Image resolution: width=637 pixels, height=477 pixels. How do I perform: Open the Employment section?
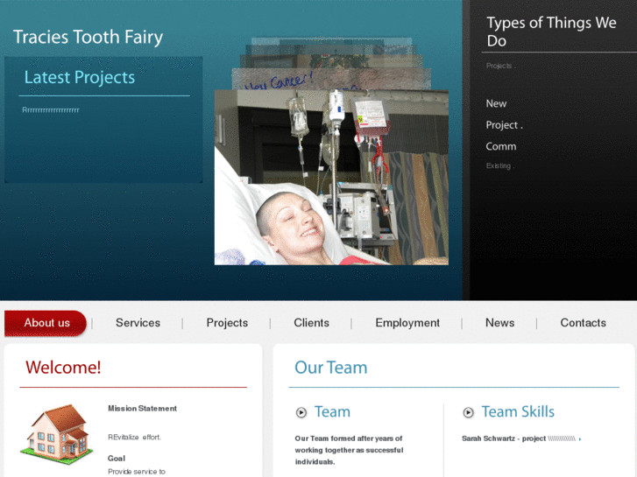click(x=407, y=323)
